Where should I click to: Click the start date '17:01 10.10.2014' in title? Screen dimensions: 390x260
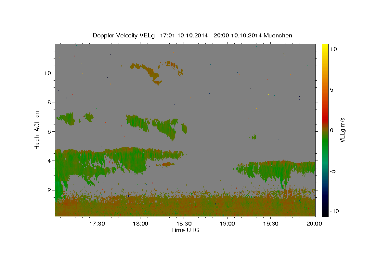click(183, 35)
